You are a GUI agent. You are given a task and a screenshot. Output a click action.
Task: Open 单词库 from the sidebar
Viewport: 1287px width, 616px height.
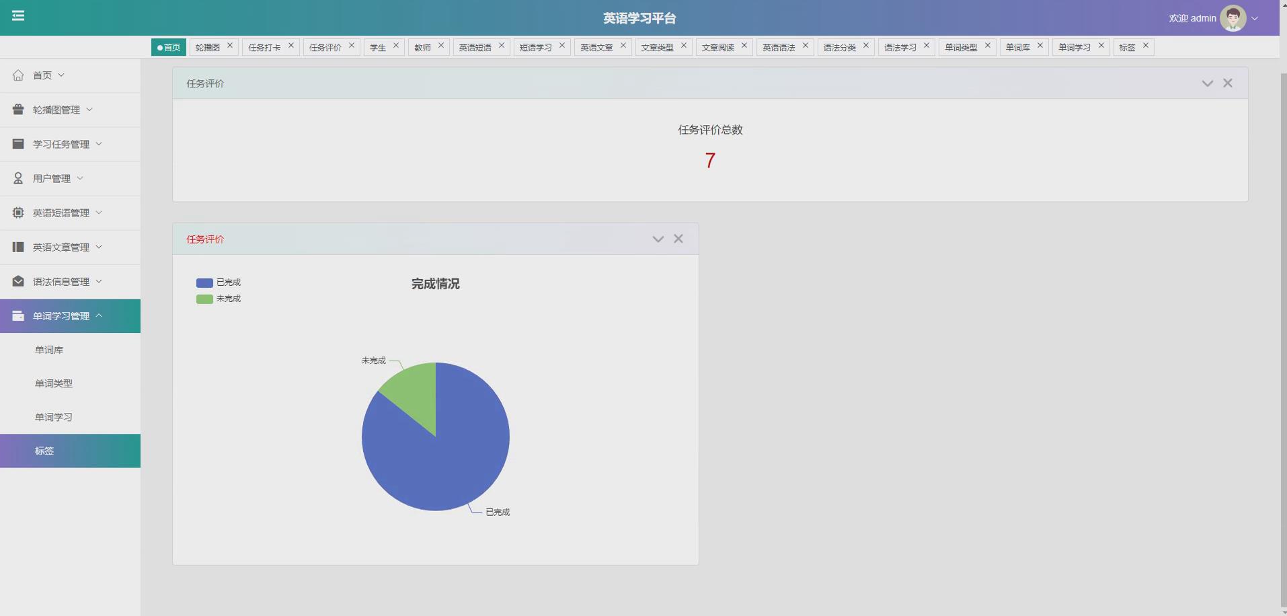point(48,349)
